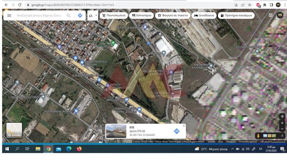Open Firefox from the taskbar
287x161 pixels.
[x=79, y=149]
